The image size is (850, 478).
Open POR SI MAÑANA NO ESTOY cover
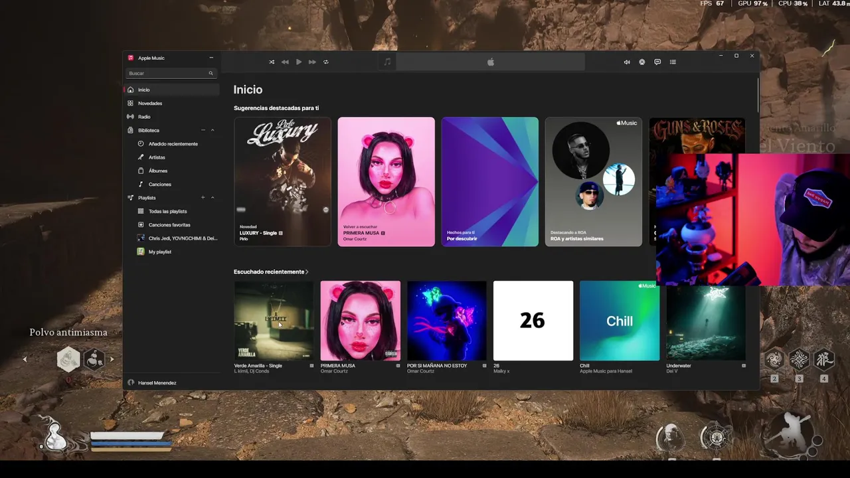coord(446,321)
